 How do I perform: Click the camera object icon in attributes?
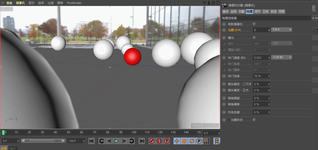click(x=224, y=5)
